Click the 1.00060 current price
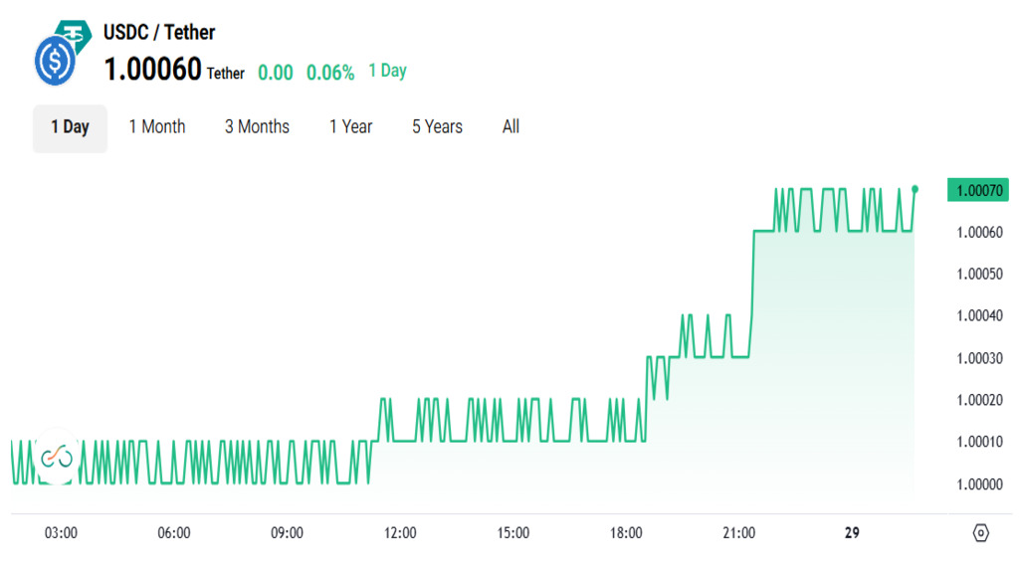 [152, 70]
